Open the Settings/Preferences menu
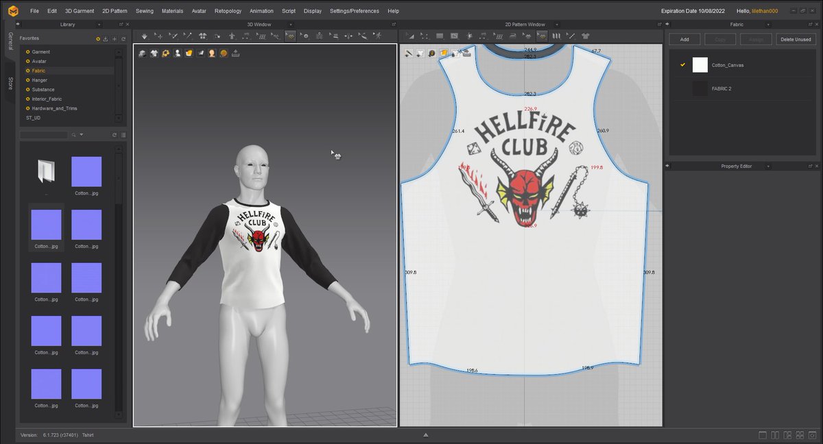 [x=355, y=11]
